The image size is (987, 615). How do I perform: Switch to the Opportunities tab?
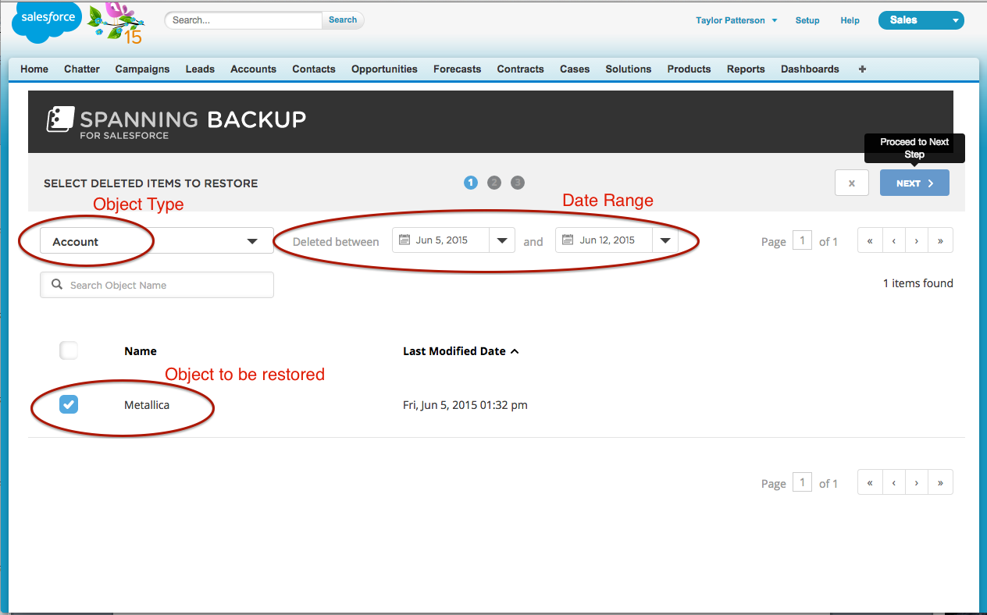click(384, 69)
